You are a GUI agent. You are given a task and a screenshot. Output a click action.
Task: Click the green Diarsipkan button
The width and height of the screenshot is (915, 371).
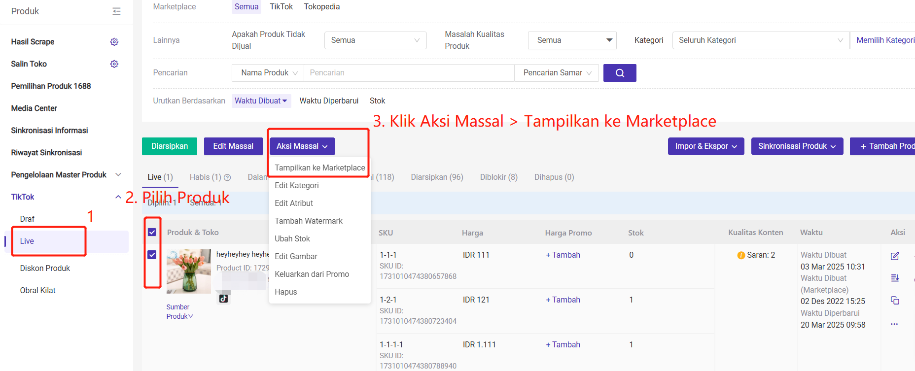pos(170,146)
